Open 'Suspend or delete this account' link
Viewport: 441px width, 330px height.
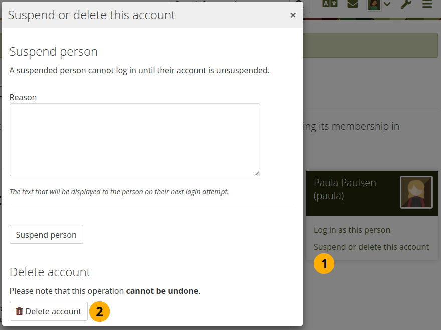(371, 247)
